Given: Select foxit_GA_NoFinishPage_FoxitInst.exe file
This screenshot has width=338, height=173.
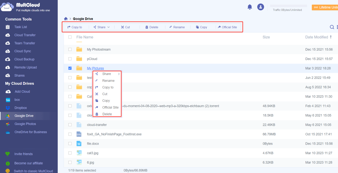Looking at the screenshot, I should (x=114, y=134).
